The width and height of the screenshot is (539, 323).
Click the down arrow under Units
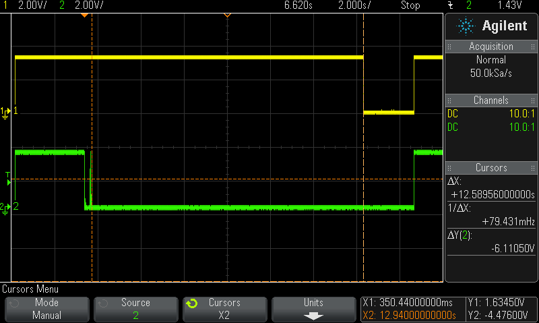tap(313, 315)
